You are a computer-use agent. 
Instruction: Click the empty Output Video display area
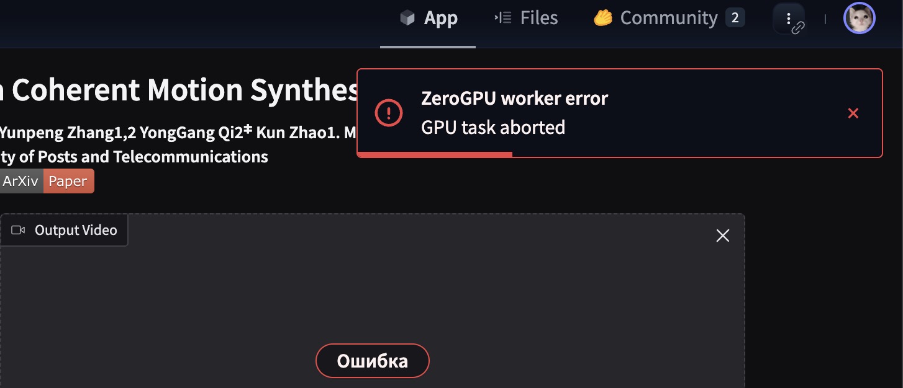coord(372,298)
